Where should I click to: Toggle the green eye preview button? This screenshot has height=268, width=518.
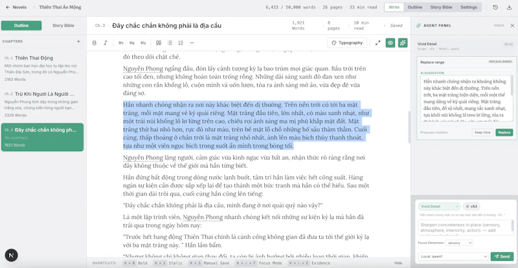click(390, 43)
